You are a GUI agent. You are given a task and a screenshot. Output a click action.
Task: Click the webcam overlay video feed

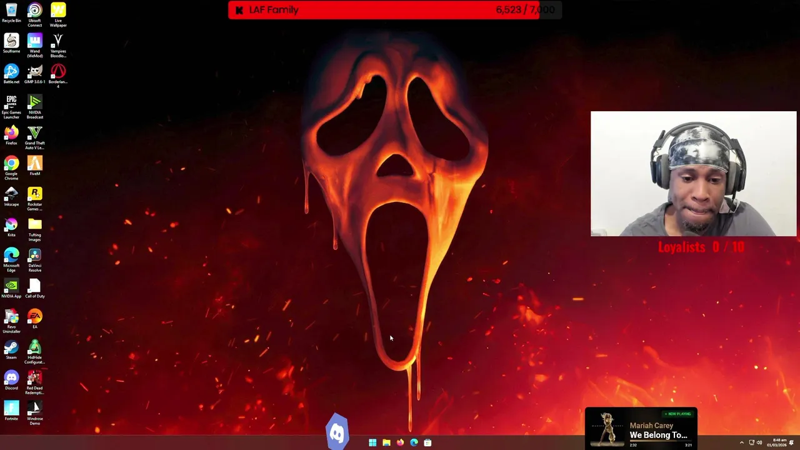pyautogui.click(x=694, y=174)
